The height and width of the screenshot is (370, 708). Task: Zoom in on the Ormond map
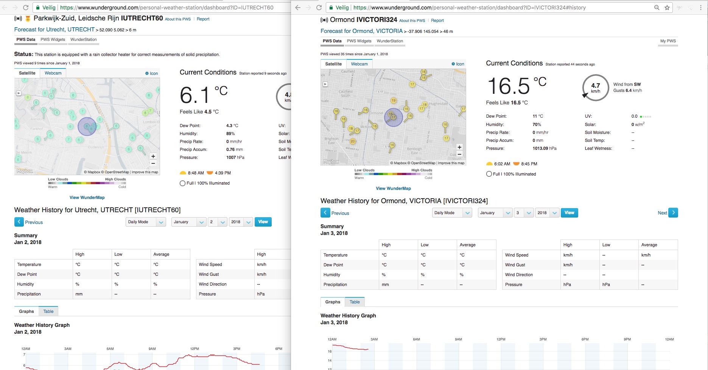[x=459, y=147]
